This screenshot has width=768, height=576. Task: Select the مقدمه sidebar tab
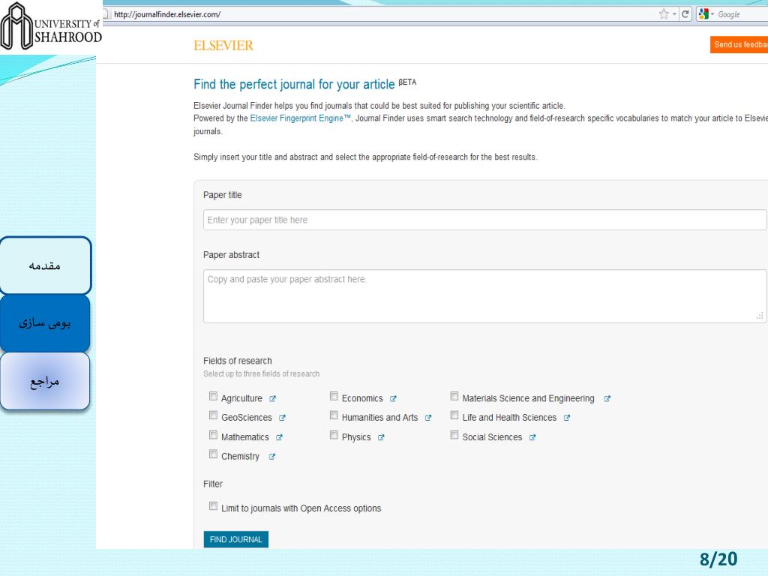pos(45,265)
